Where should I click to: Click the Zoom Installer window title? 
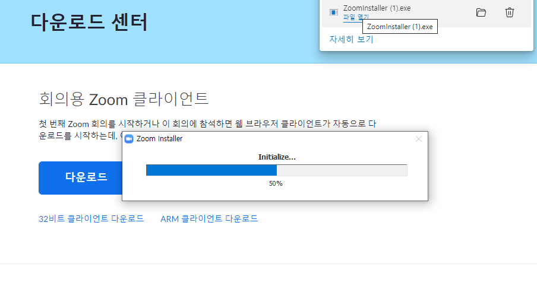tap(159, 139)
